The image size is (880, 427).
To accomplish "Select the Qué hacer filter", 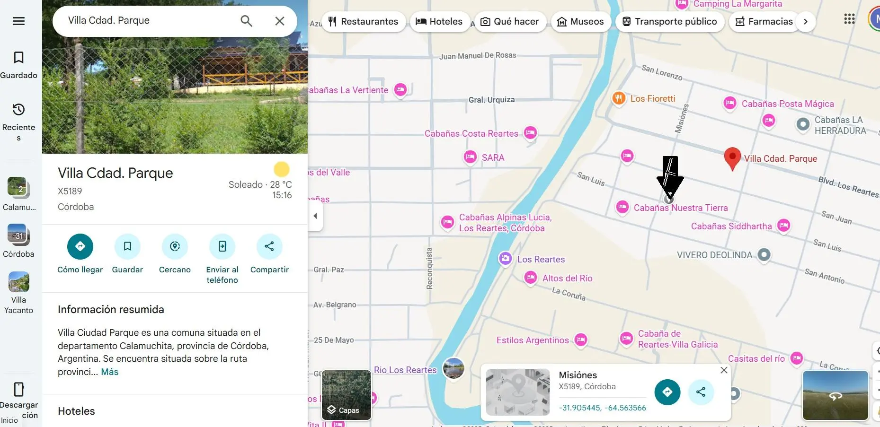I will pyautogui.click(x=510, y=22).
